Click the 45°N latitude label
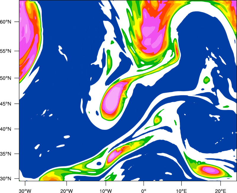This screenshot has height=193, width=237. [6, 104]
